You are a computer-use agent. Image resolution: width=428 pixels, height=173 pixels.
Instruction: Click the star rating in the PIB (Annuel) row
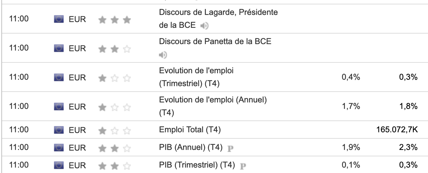point(114,148)
